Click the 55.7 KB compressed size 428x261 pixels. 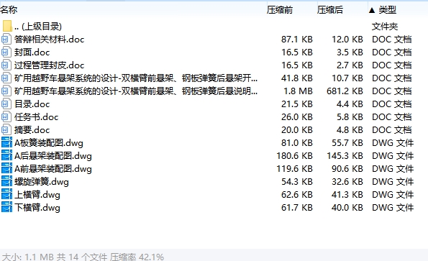pos(347,143)
